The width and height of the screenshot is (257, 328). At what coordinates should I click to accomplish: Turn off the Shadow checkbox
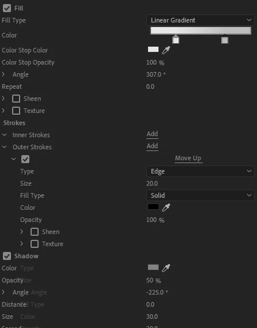[x=7, y=256]
